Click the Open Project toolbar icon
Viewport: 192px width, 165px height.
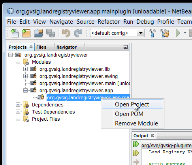(x=38, y=33)
